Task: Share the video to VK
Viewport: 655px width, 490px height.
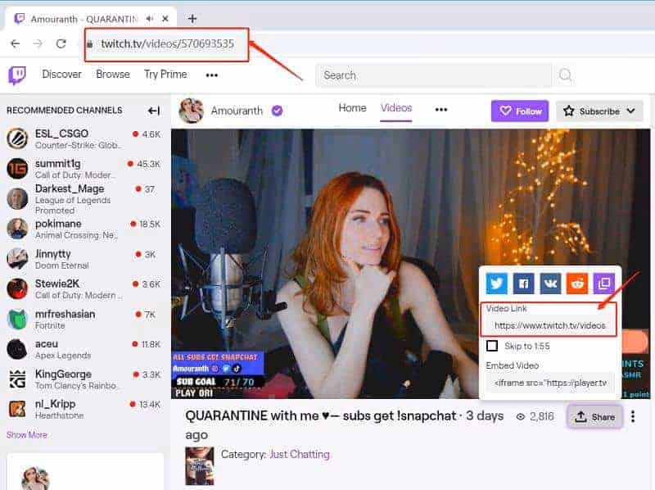Action: tap(550, 284)
